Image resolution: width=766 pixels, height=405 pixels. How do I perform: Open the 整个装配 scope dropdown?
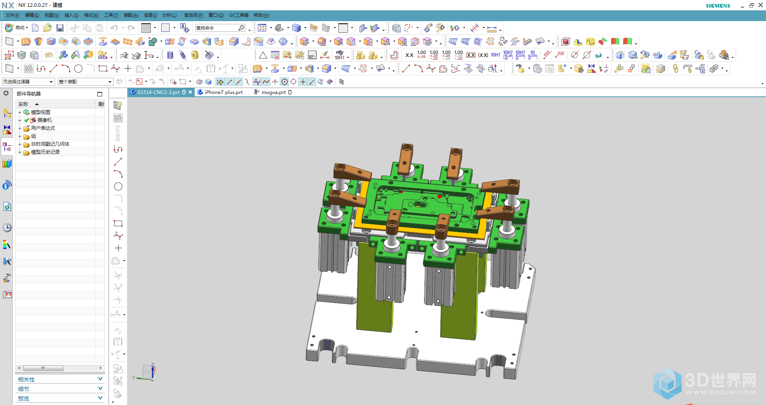(85, 82)
